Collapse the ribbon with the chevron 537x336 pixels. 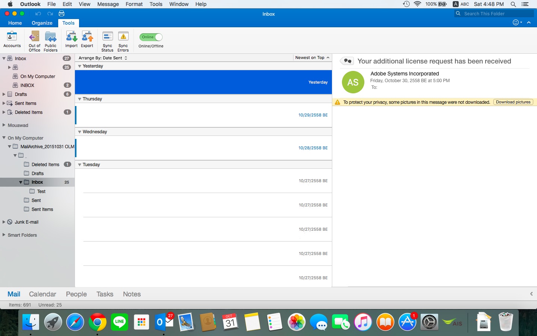[x=529, y=22]
